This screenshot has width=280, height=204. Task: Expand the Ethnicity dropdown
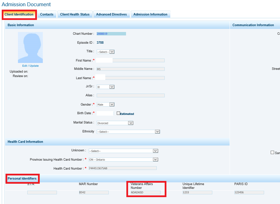128,132
